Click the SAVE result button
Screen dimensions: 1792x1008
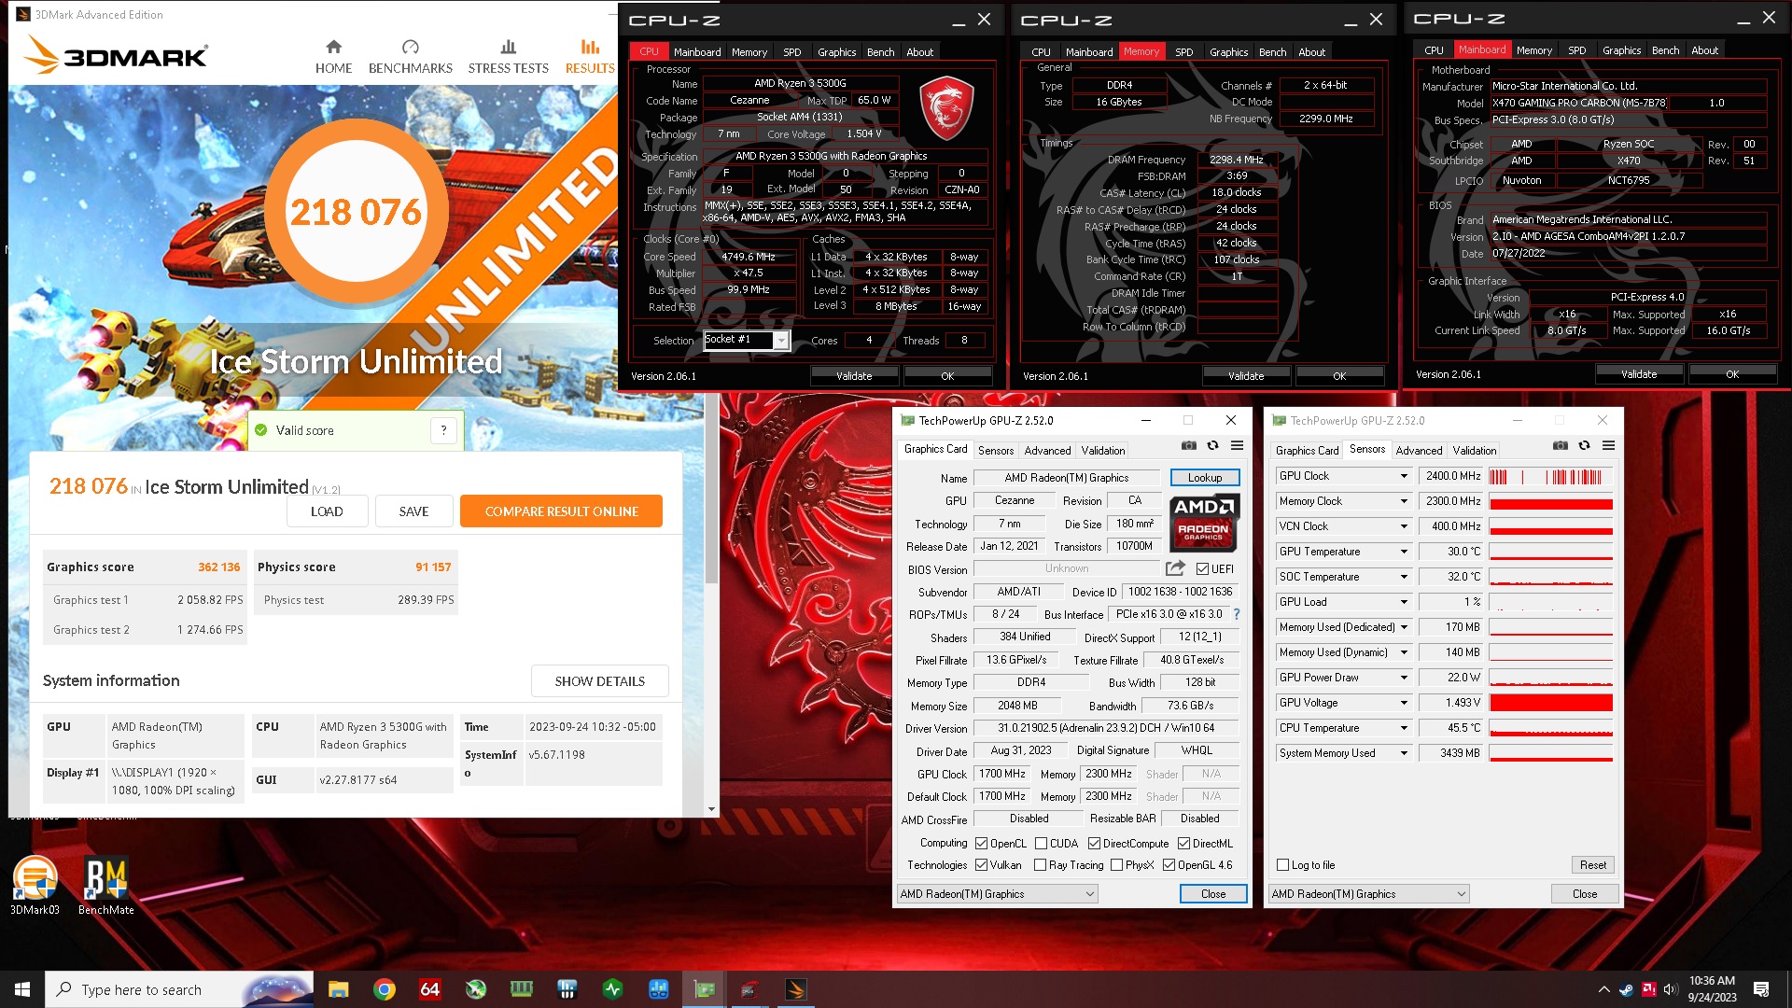tap(413, 511)
